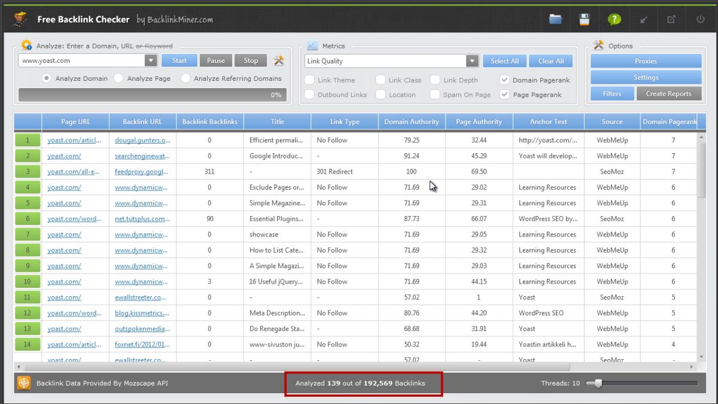This screenshot has height=404, width=718.
Task: Open the Proxies options
Action: click(x=646, y=61)
